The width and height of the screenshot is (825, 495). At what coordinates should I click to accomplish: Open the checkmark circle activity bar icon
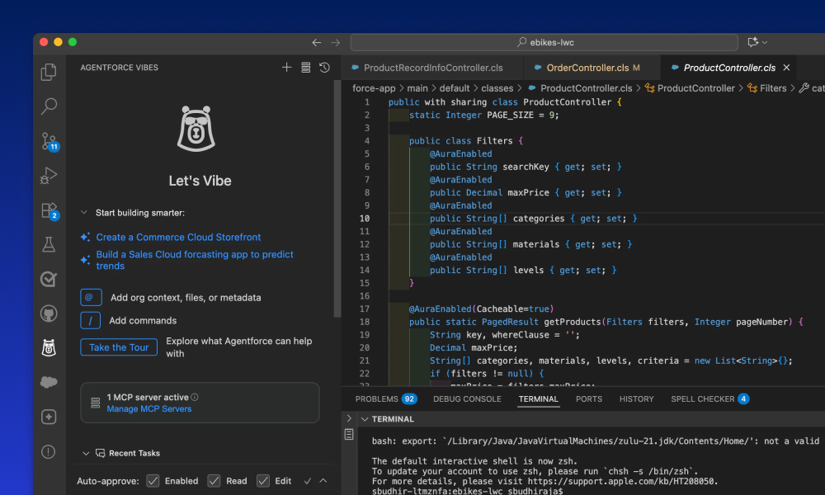49,280
